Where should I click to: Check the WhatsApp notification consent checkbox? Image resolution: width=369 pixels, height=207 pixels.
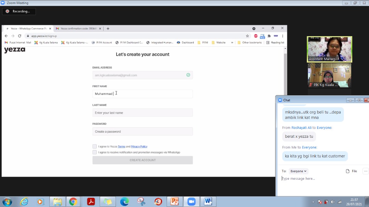point(95,152)
